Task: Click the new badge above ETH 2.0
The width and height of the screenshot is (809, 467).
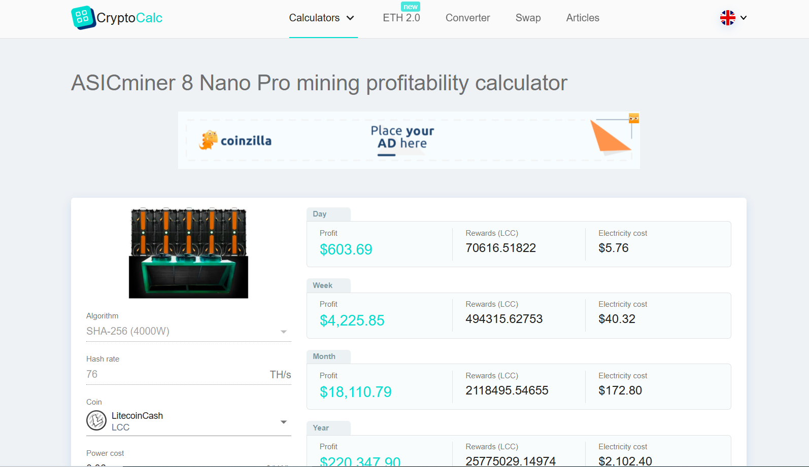Action: (x=410, y=7)
